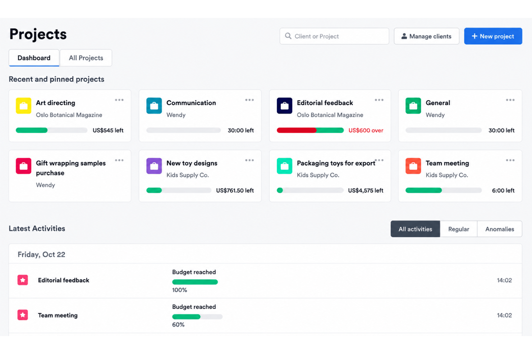Open the New toy designs project title
Viewport: 532px width, 354px height.
(192, 163)
